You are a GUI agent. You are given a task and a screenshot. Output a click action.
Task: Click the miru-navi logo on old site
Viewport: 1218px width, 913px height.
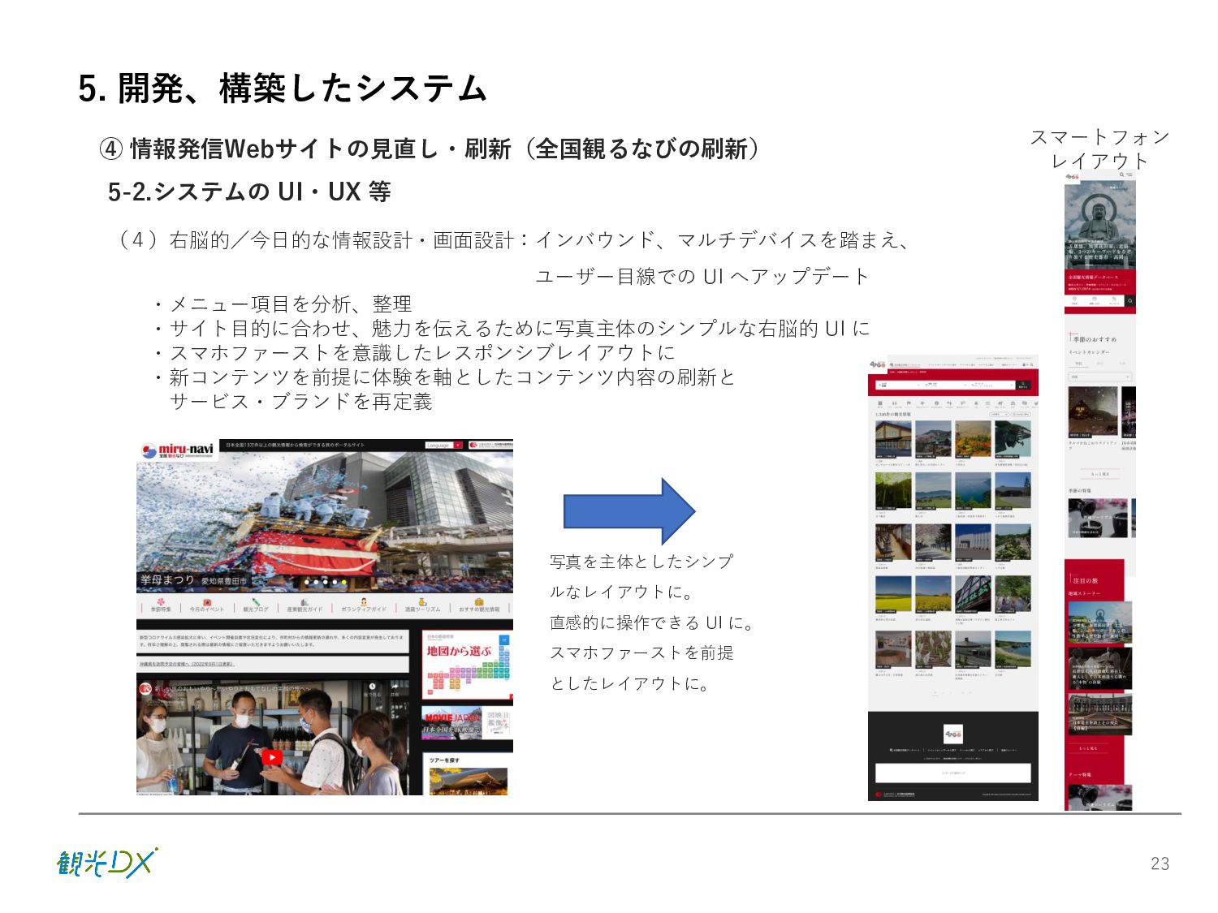pos(177,450)
